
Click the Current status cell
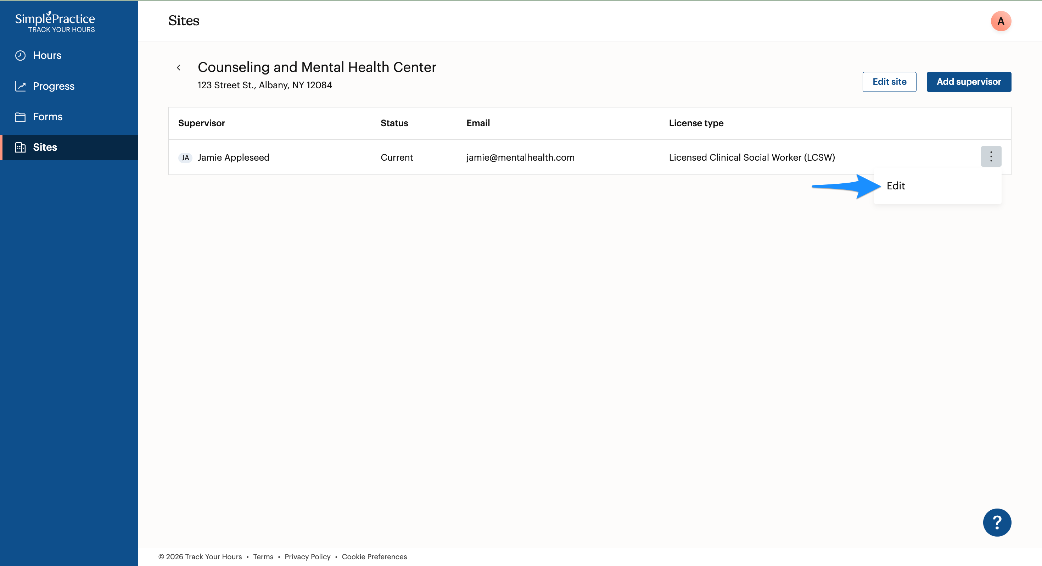[396, 157]
